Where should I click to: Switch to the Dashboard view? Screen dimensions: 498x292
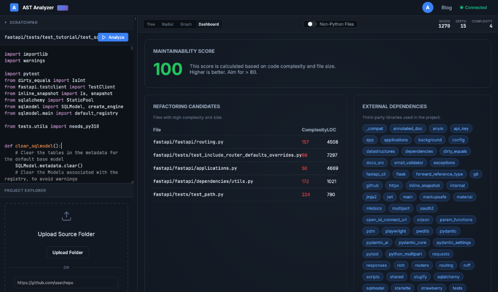click(x=209, y=24)
